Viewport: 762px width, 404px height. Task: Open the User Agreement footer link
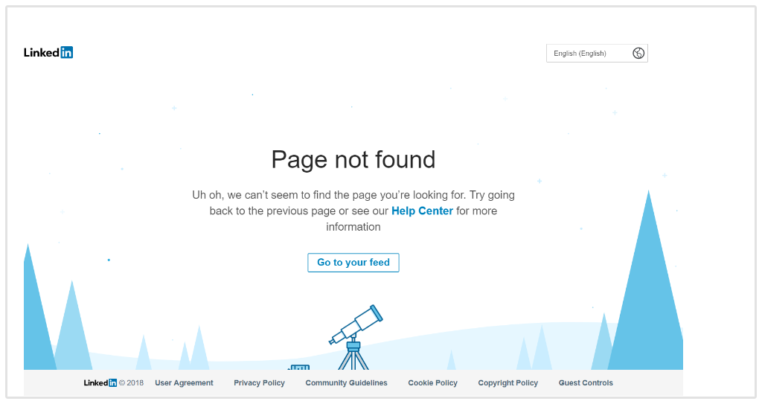point(185,383)
